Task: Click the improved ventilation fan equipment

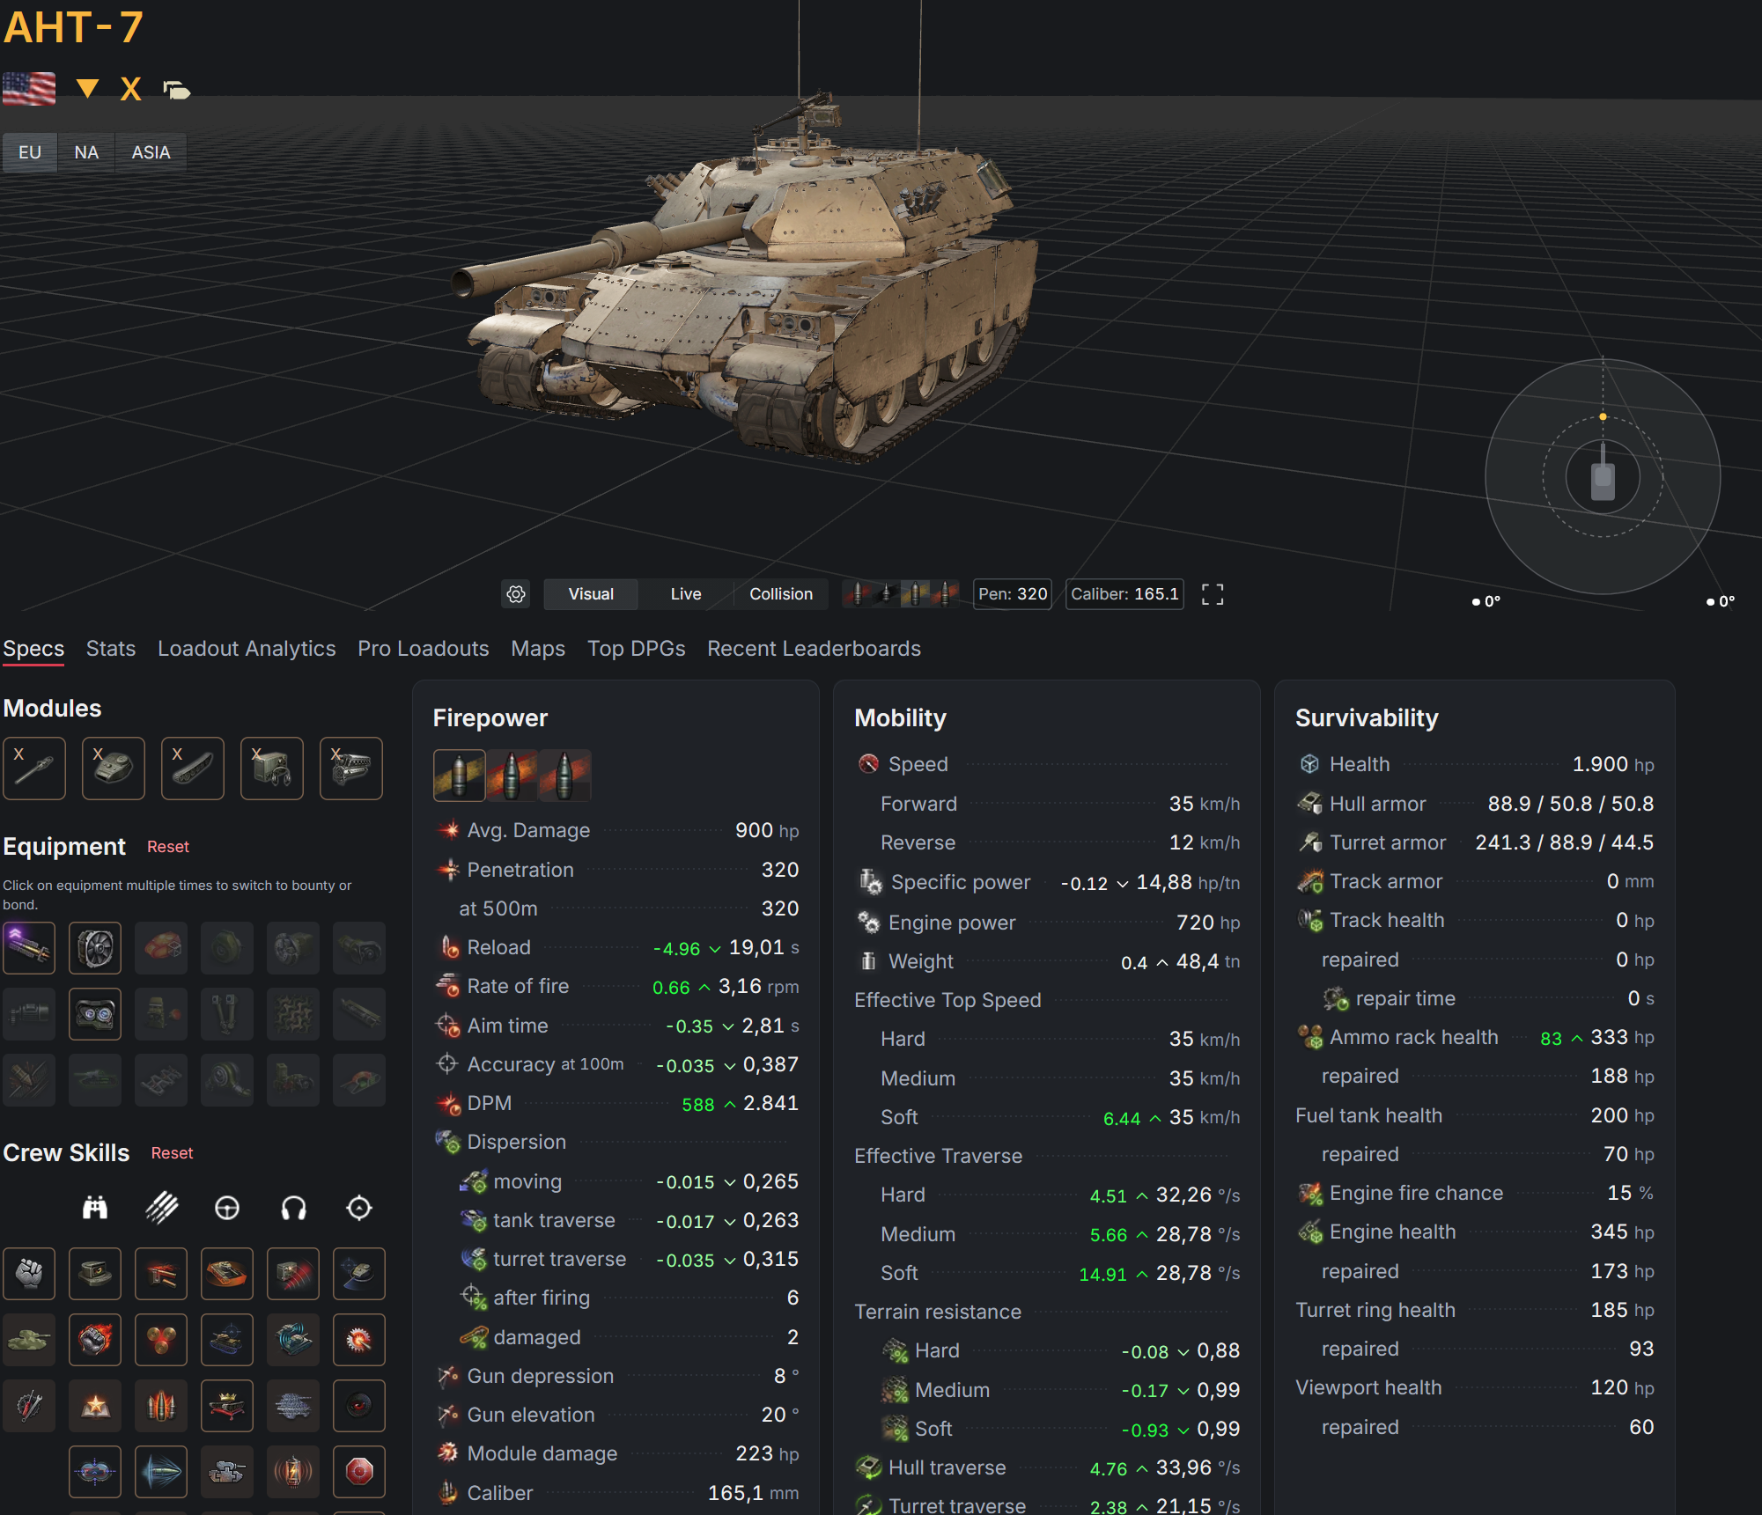Action: click(x=95, y=948)
